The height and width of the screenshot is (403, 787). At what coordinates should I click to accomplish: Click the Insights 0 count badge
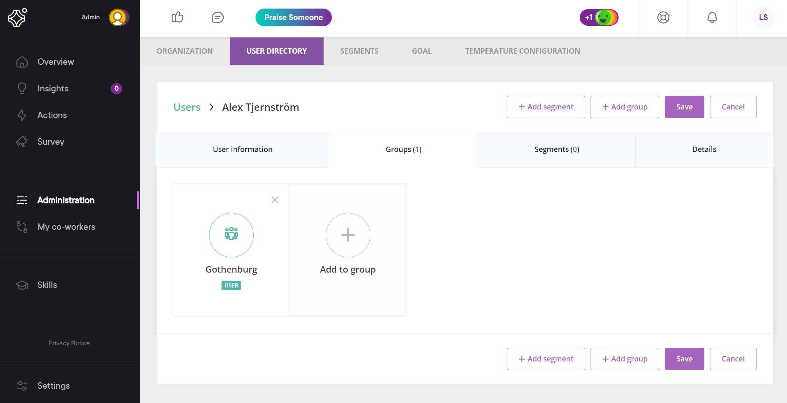click(116, 89)
